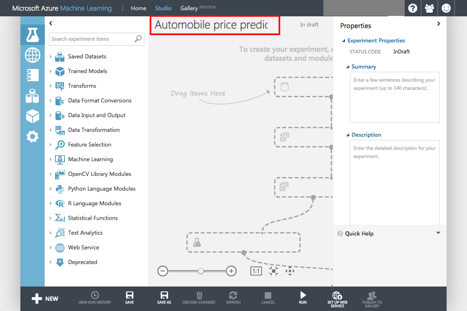Open the help question mark icon
This screenshot has height=311, width=467.
413,8
